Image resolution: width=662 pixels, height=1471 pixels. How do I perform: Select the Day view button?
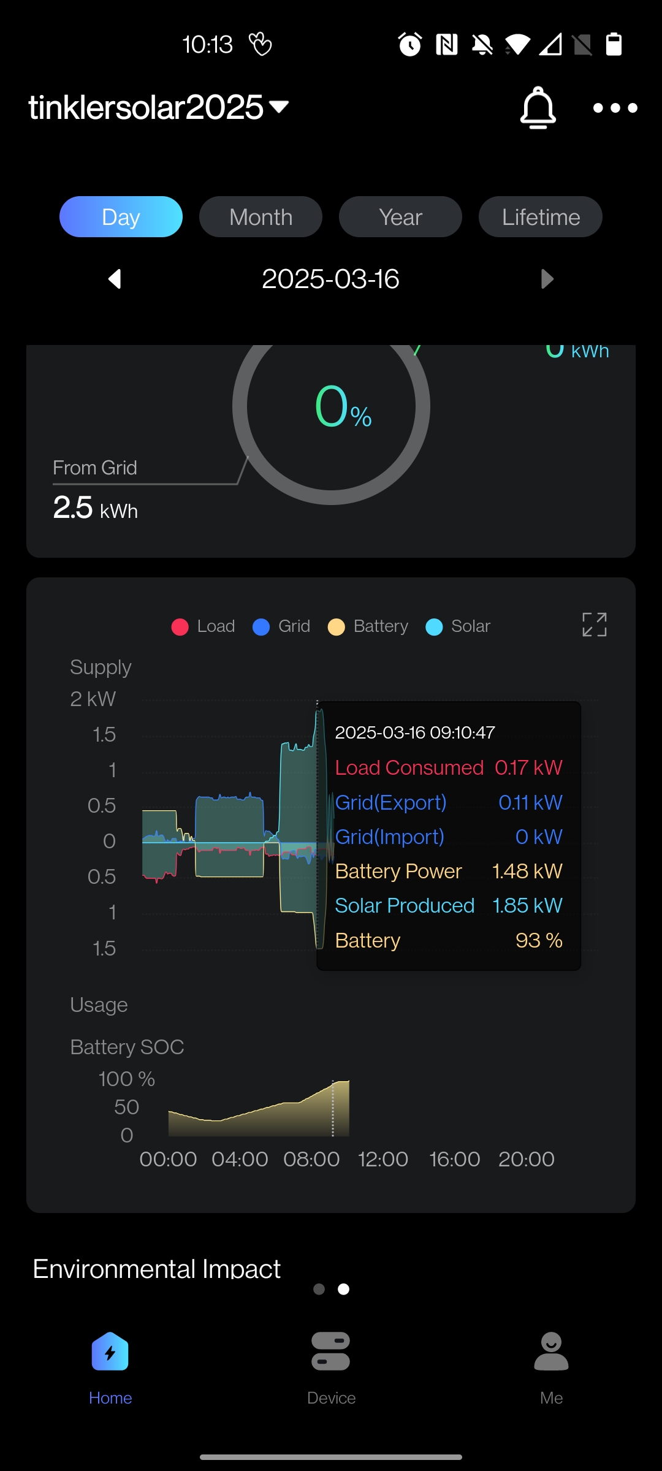[x=121, y=217]
